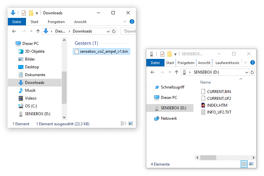The image size is (264, 176).
Task: Click the search field in Downloads window
Action: pyautogui.click(x=128, y=31)
